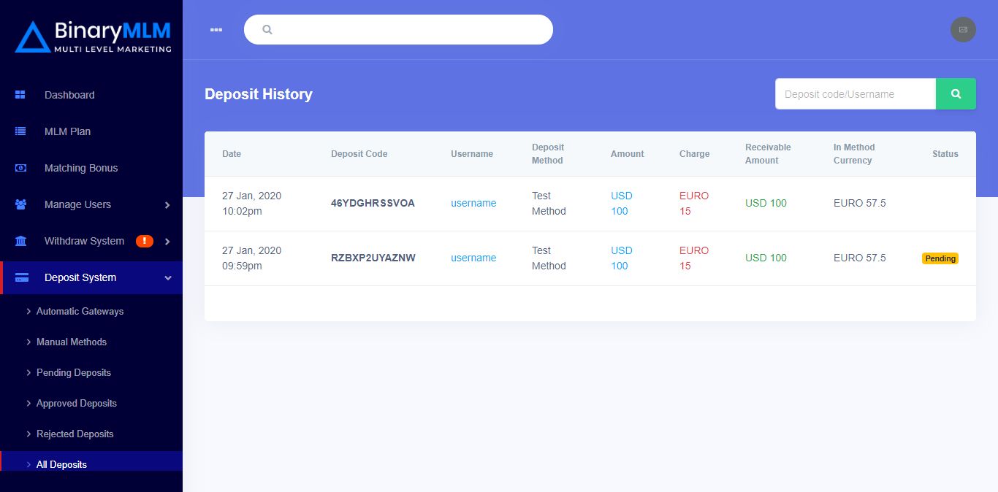Viewport: 998px width, 492px height.
Task: Click the 27 Jan, 2020 10:02pm date cell
Action: [251, 204]
